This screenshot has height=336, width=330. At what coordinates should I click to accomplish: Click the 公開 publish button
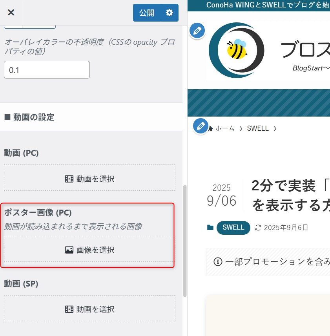click(x=147, y=13)
